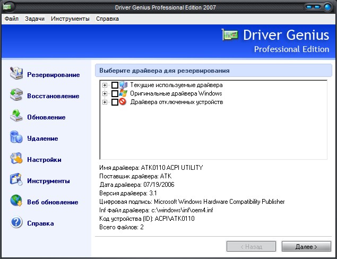Click the Справка question mark icon
The image size is (337, 259).
tap(16, 222)
